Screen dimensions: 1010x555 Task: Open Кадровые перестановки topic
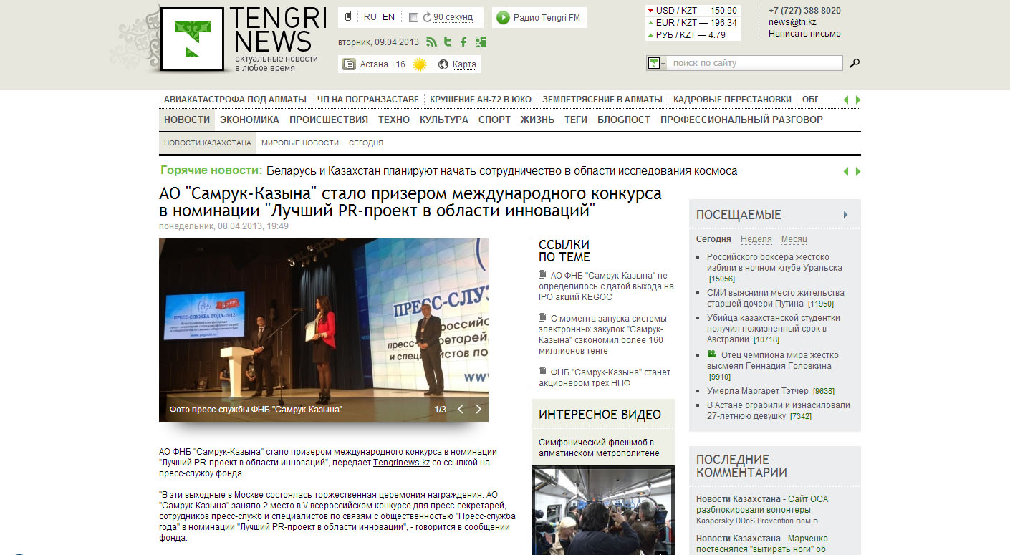(x=732, y=99)
